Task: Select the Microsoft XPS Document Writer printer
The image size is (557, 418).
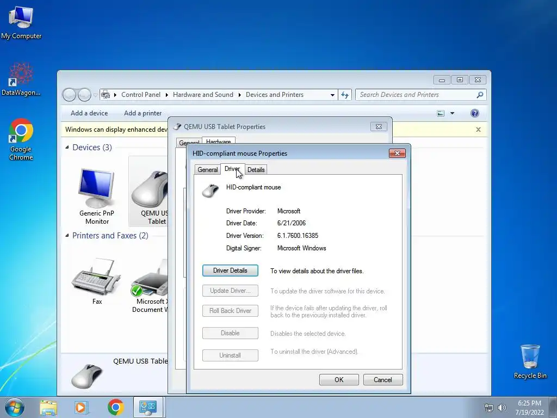Action: 149,284
